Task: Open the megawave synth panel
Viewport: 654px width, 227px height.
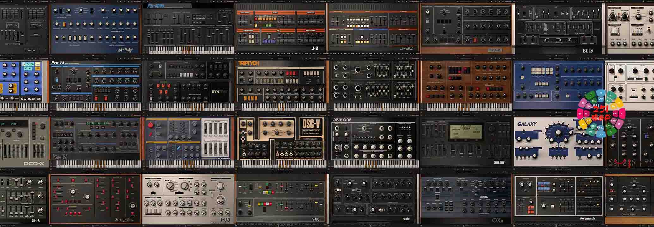Action: 189,143
